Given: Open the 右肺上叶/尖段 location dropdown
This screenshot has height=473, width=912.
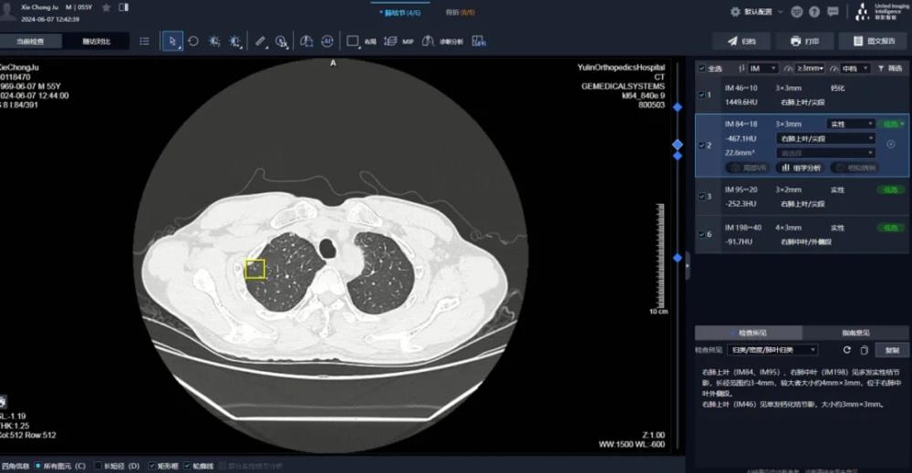Looking at the screenshot, I should [x=825, y=139].
